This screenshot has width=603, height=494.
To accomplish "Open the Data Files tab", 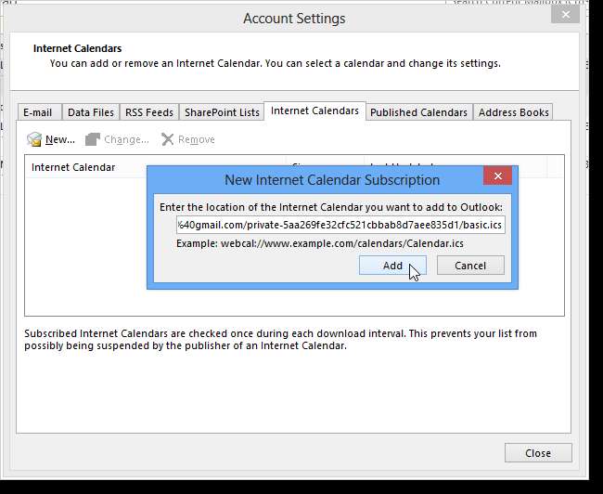I will click(91, 112).
